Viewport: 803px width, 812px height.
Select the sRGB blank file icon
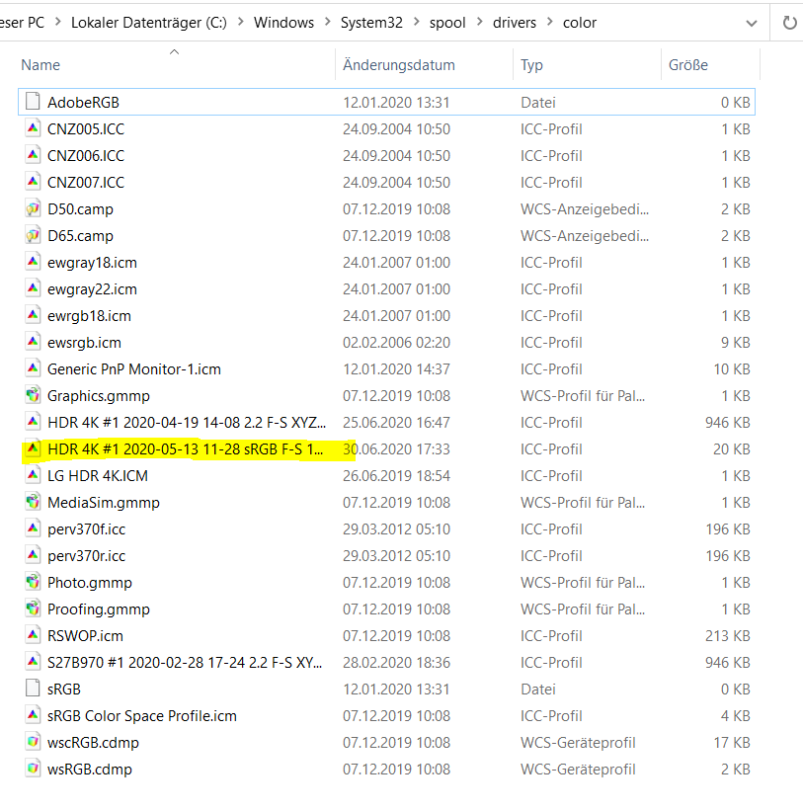coord(32,689)
